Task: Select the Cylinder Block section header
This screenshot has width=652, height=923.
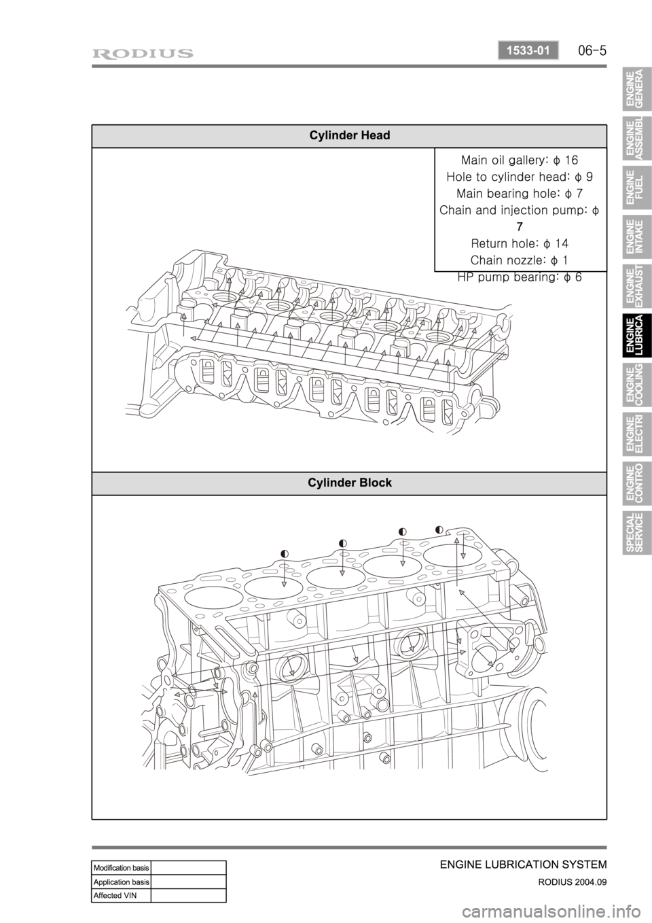Action: pyautogui.click(x=349, y=483)
